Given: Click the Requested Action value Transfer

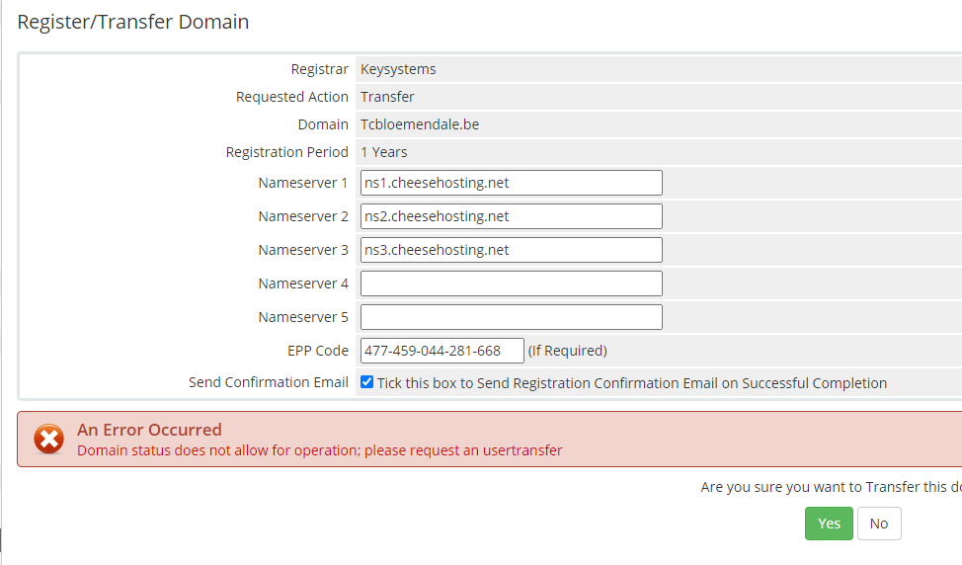Looking at the screenshot, I should point(387,97).
